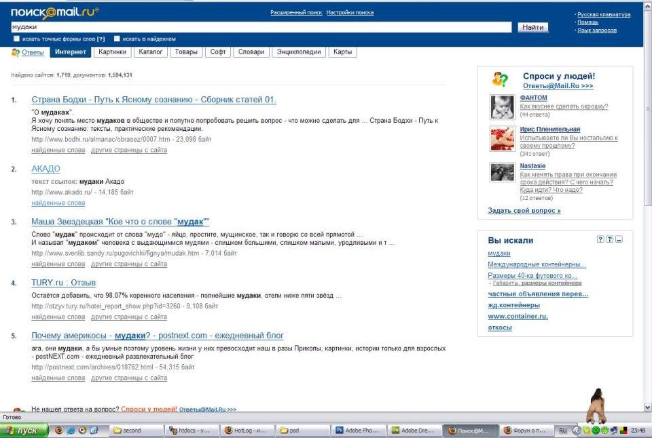Open Настройки поиска link

[350, 12]
